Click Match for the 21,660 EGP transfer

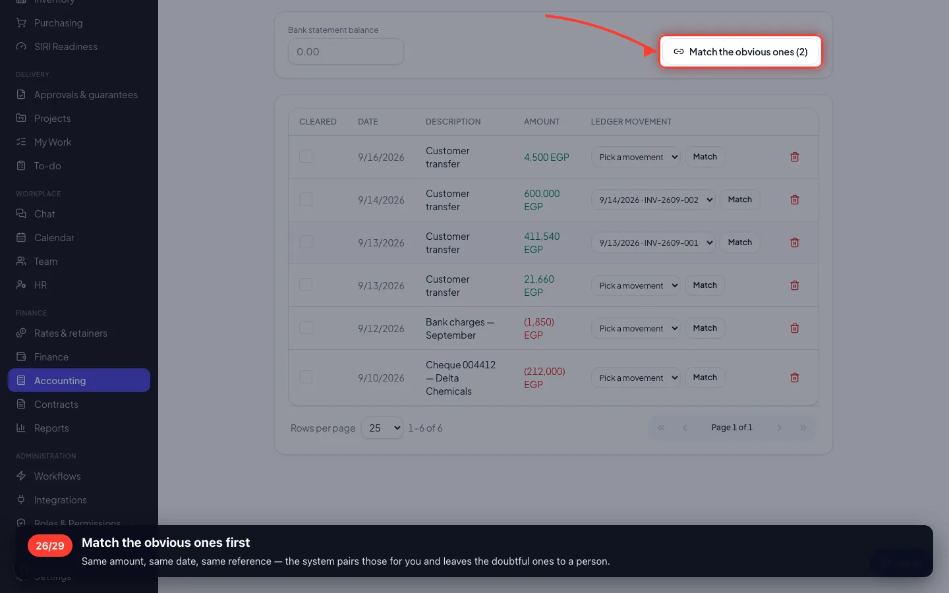(x=705, y=285)
